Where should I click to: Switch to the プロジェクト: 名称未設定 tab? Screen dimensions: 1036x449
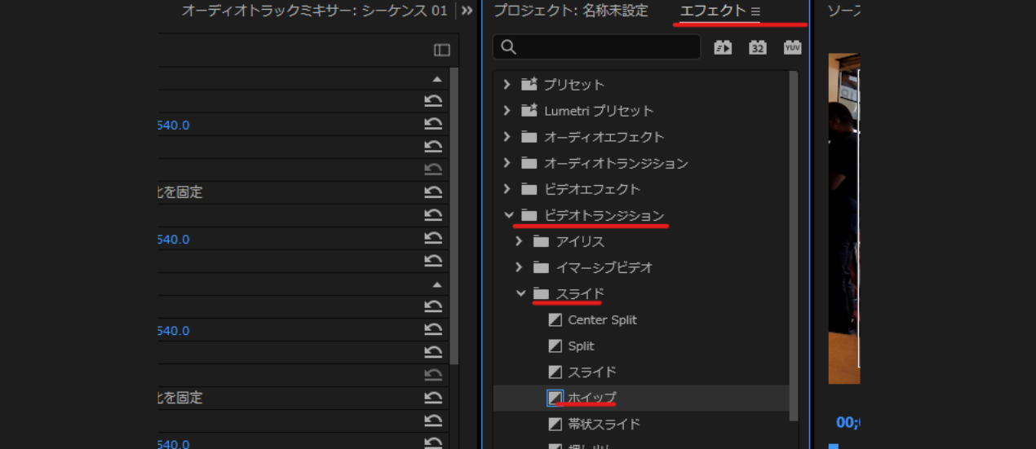pos(570,11)
